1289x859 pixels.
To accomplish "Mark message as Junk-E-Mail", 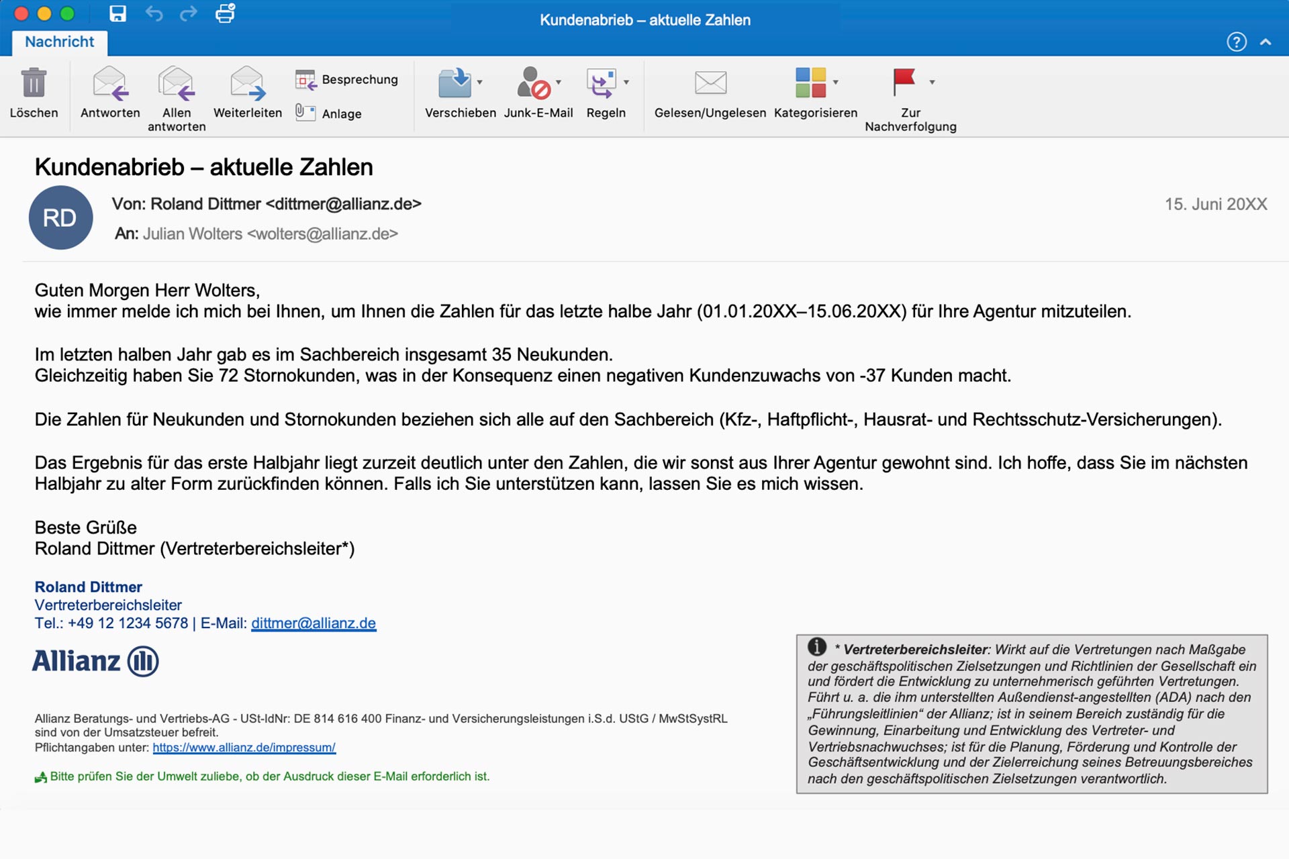I will (534, 83).
